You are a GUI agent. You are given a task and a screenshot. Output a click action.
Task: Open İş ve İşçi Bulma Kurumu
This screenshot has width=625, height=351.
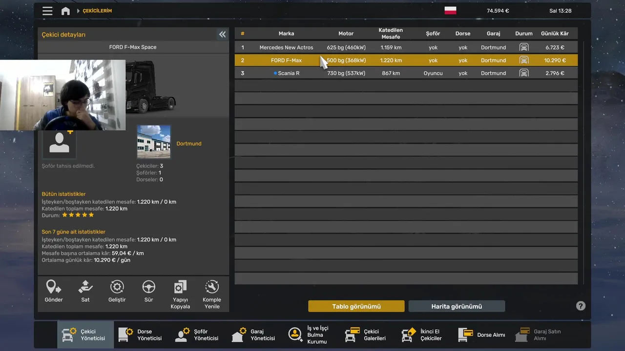click(x=312, y=334)
